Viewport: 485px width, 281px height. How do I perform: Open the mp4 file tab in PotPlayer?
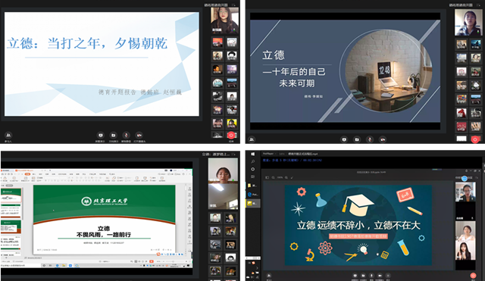coord(303,154)
